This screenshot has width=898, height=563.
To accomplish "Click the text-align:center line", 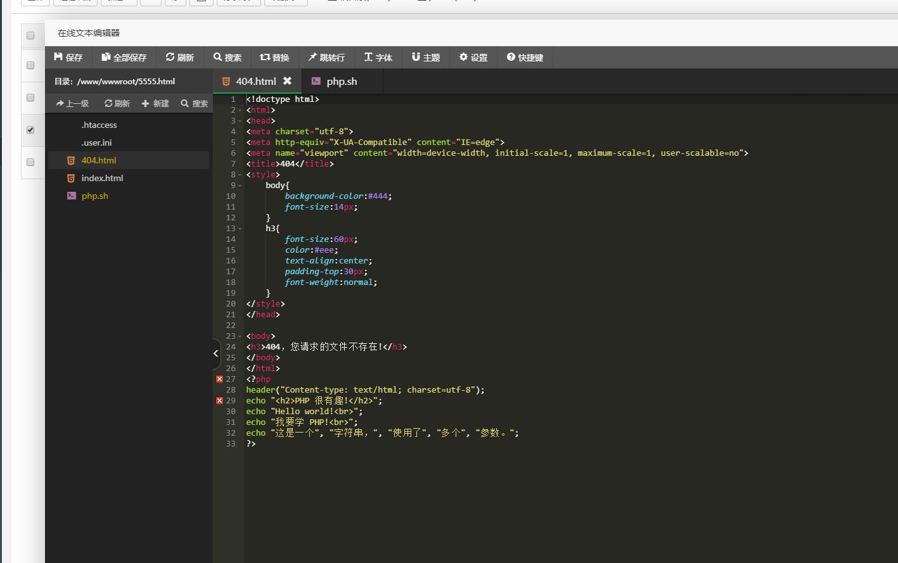I will (x=328, y=261).
